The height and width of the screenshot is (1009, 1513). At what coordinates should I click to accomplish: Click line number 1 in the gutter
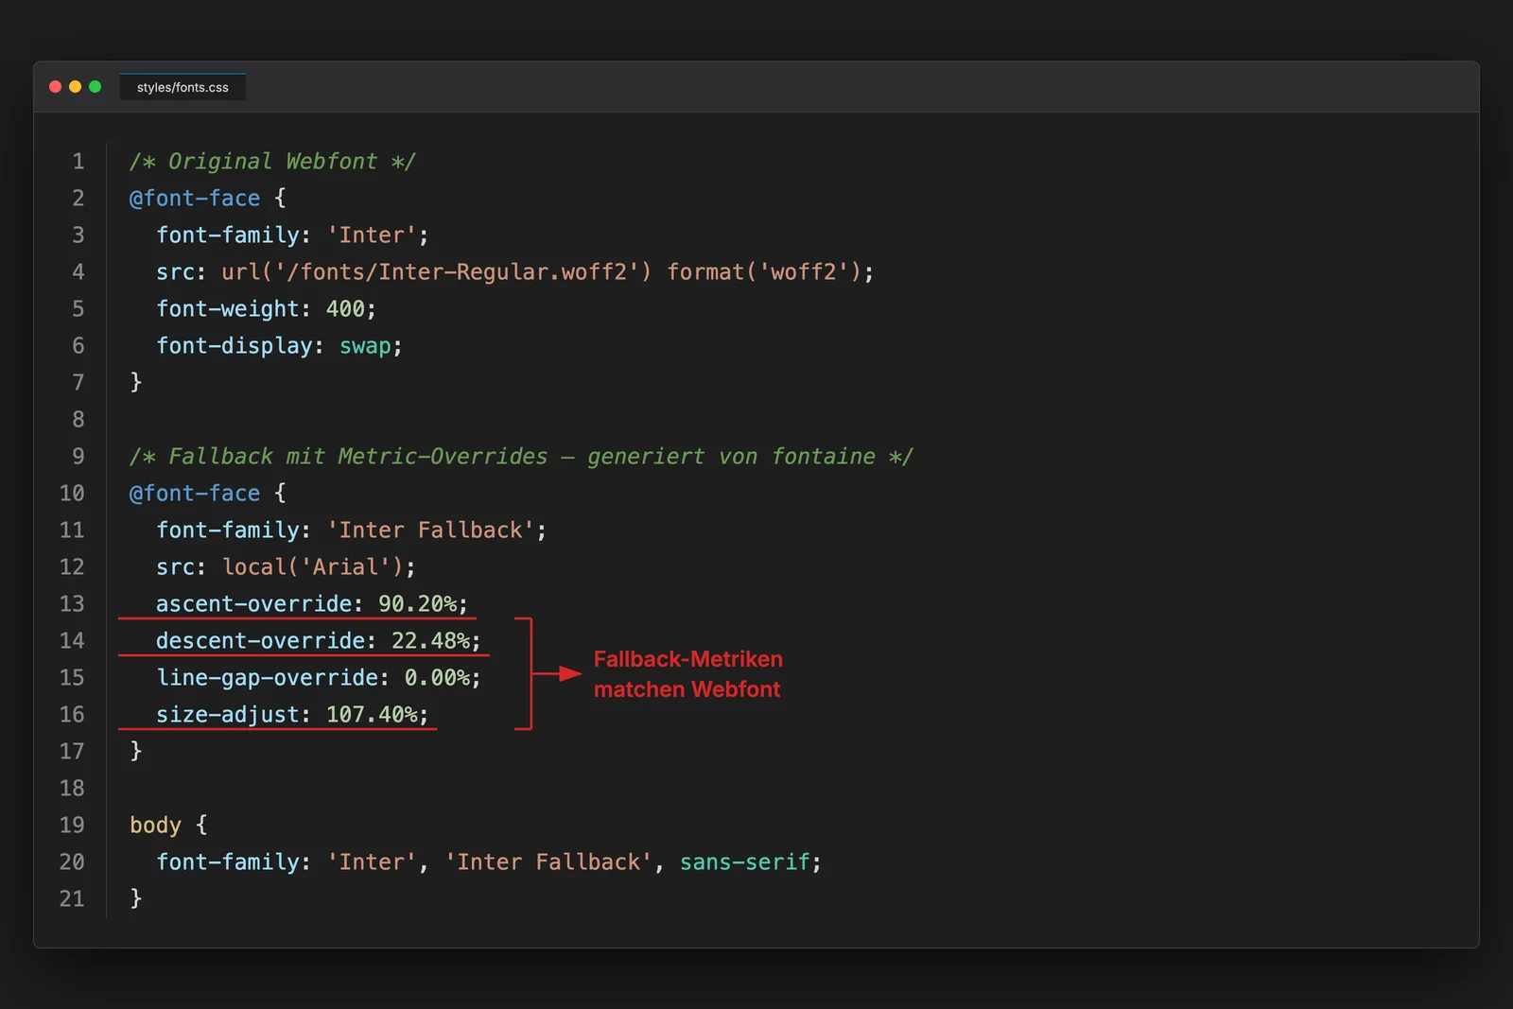pyautogui.click(x=78, y=162)
